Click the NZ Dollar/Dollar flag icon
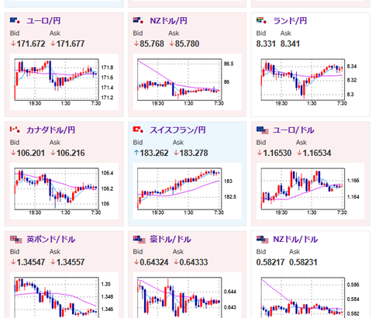This screenshot has height=318, width=372. point(263,240)
